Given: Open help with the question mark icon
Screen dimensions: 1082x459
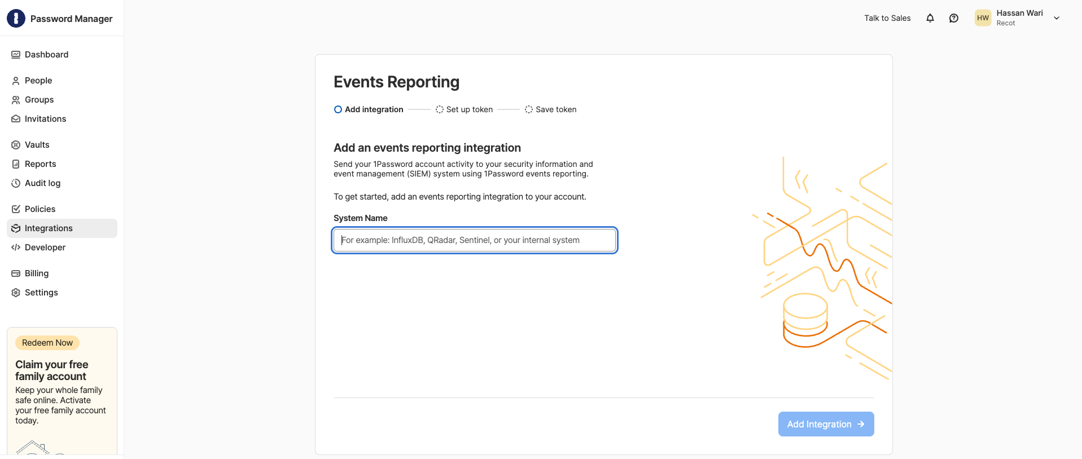Looking at the screenshot, I should pos(954,18).
